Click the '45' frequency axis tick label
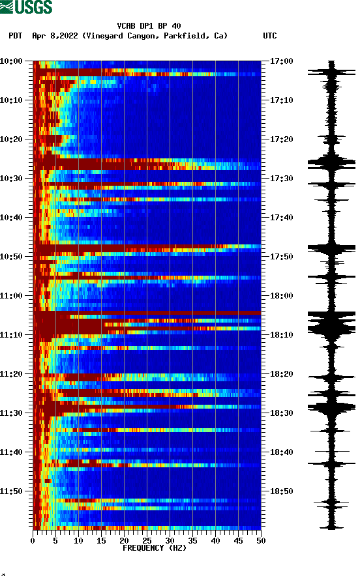Viewport: 360px width, 582px height. (x=238, y=541)
